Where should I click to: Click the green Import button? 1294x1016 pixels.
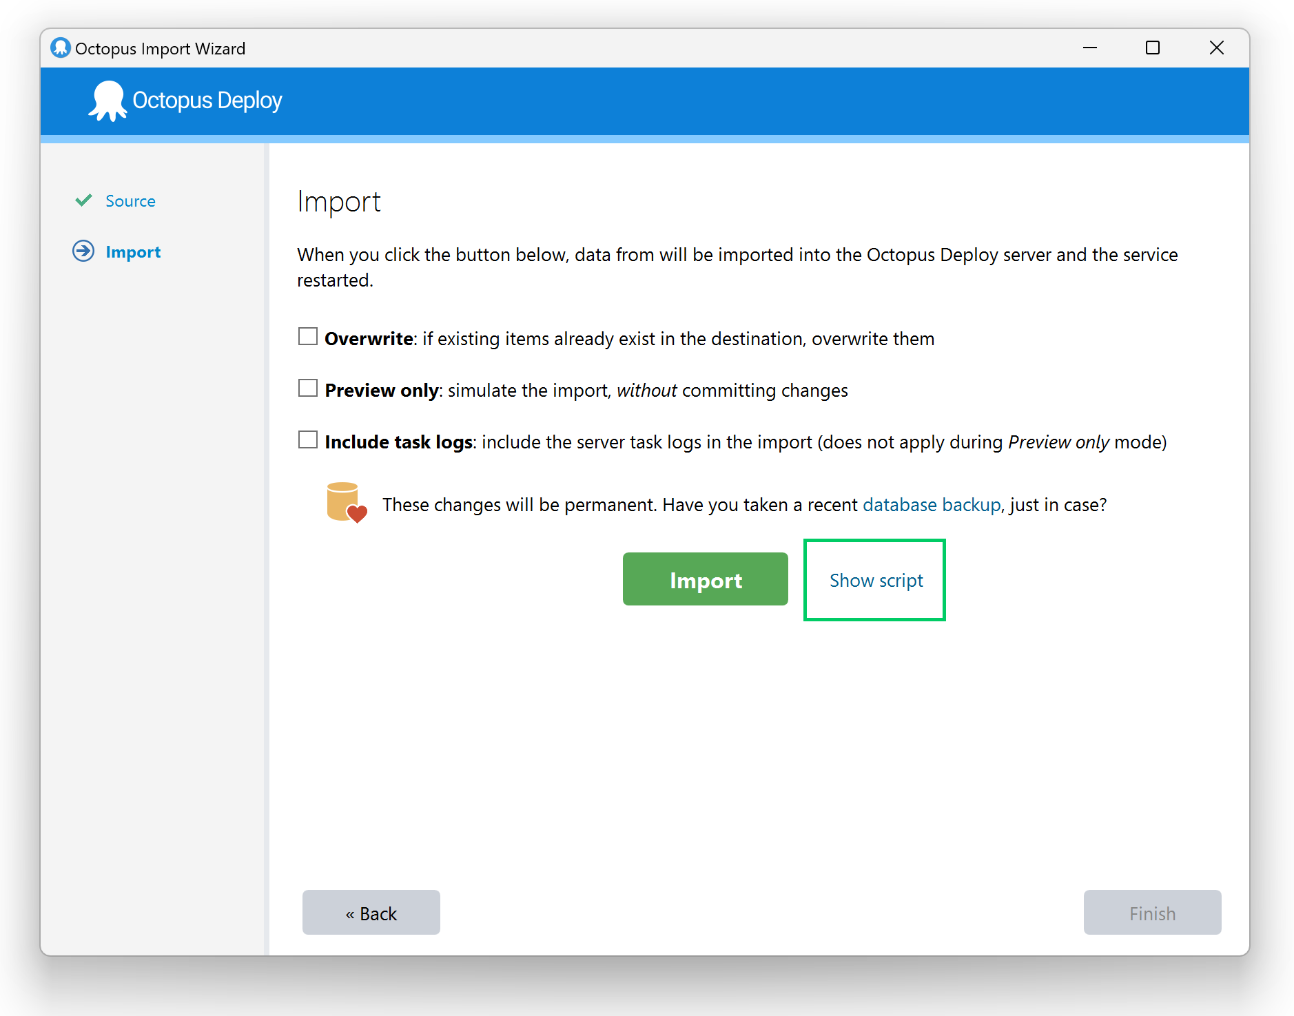pyautogui.click(x=706, y=579)
